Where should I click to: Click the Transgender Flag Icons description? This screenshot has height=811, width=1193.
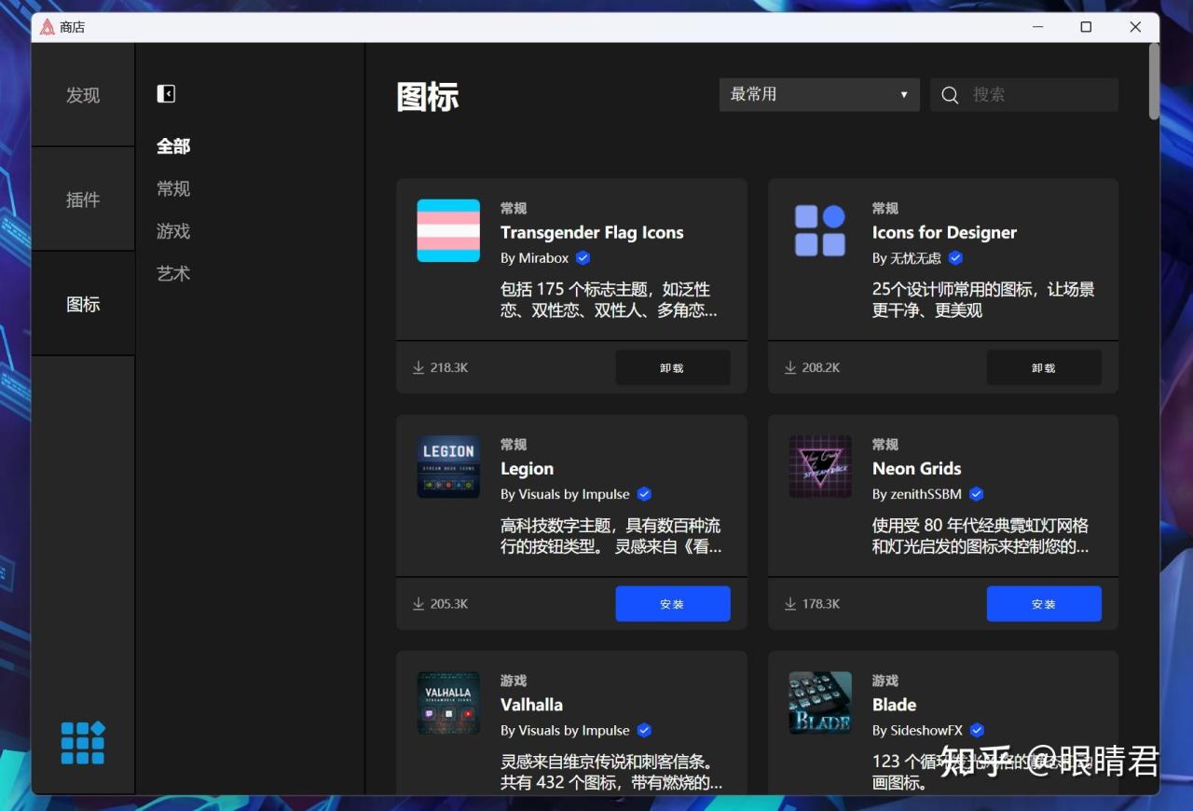coord(609,300)
